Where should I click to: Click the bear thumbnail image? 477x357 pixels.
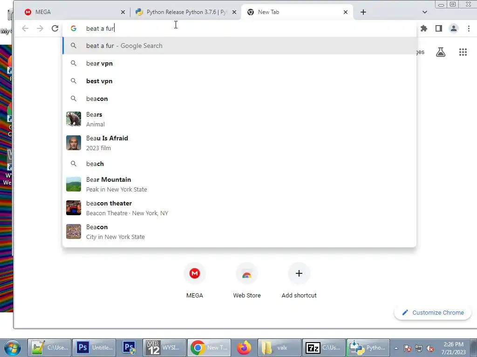pos(74,119)
